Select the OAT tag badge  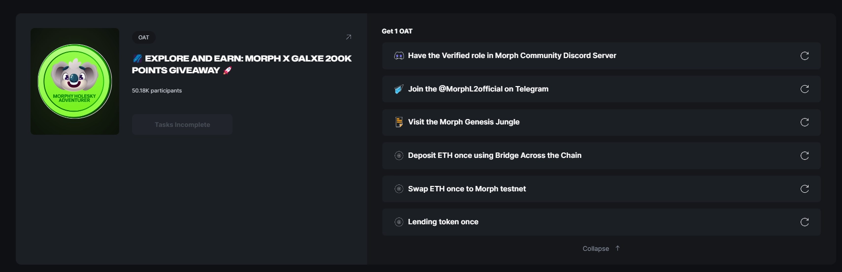coord(143,37)
